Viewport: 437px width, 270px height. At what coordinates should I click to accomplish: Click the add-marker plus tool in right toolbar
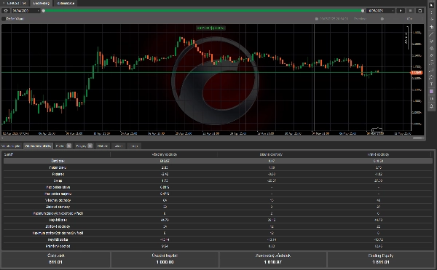point(431,27)
